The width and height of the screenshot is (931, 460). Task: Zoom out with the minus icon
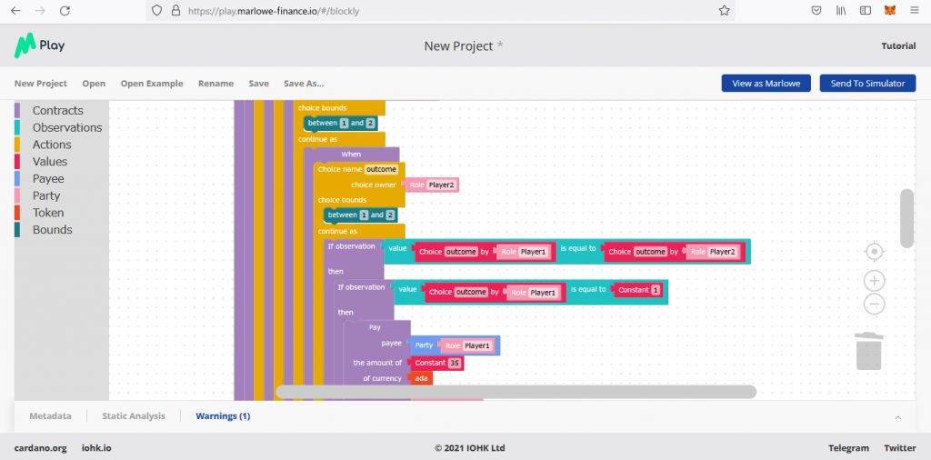click(874, 305)
